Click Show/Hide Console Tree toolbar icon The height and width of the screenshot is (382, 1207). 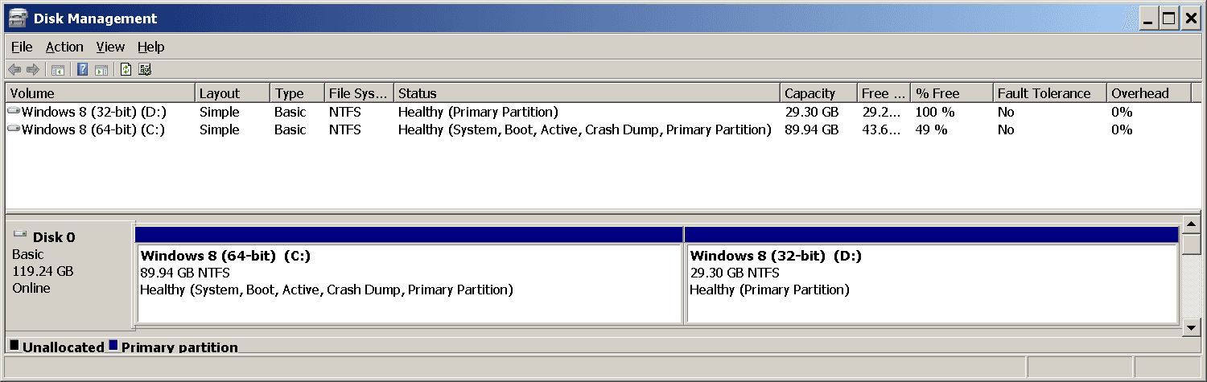pos(58,69)
